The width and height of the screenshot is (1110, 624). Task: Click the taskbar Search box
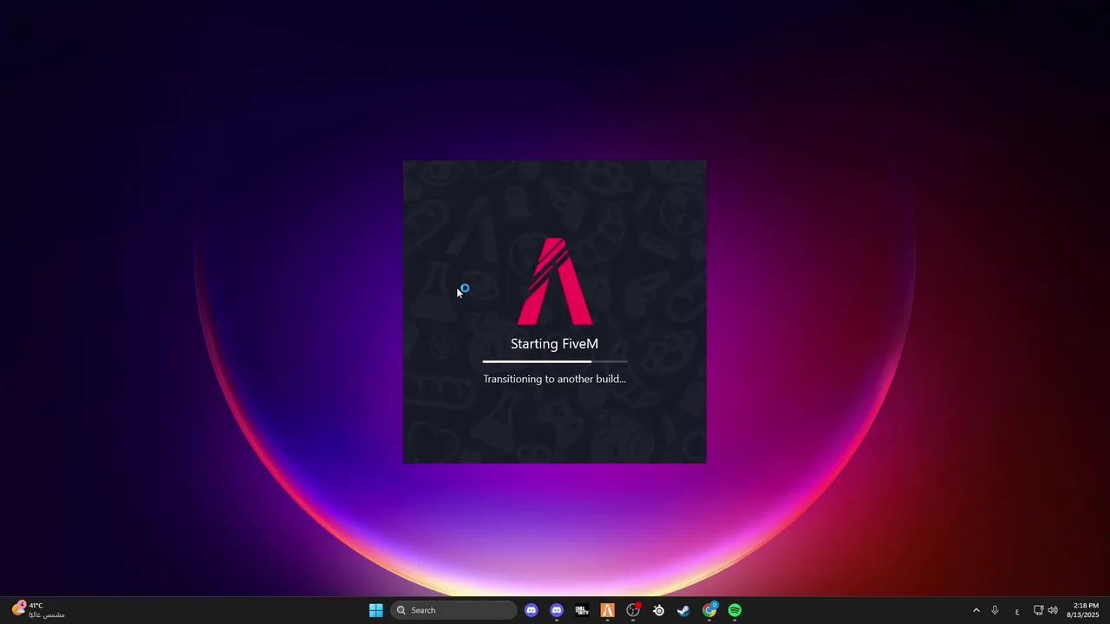[454, 610]
